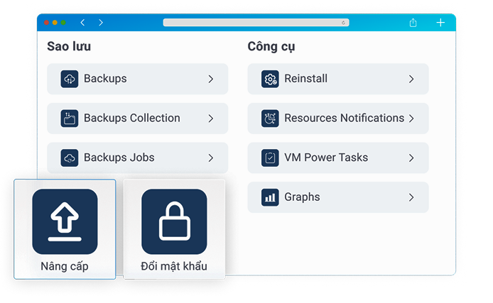The image size is (493, 303).
Task: Go back with browser back arrow
Action: 82,23
